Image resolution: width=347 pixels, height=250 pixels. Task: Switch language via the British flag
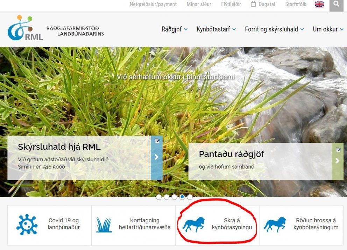pos(319,4)
